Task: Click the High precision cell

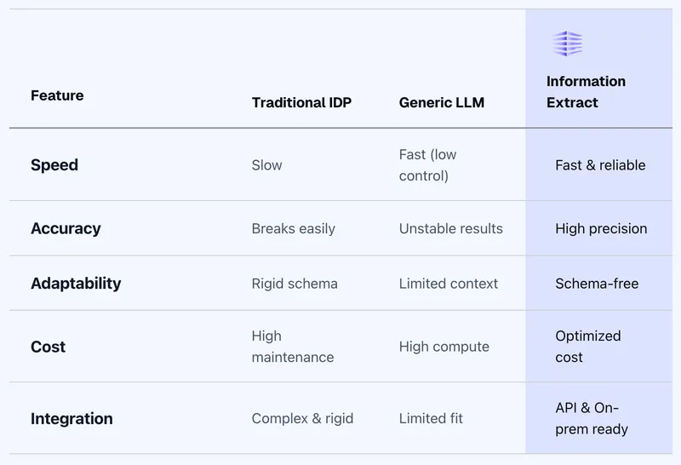Action: click(601, 228)
